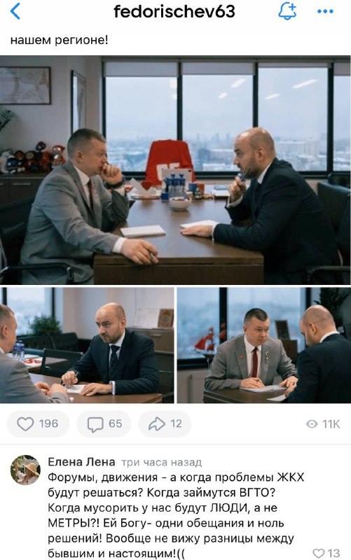
Task: Tap the 196 likes count
Action: 48,424
